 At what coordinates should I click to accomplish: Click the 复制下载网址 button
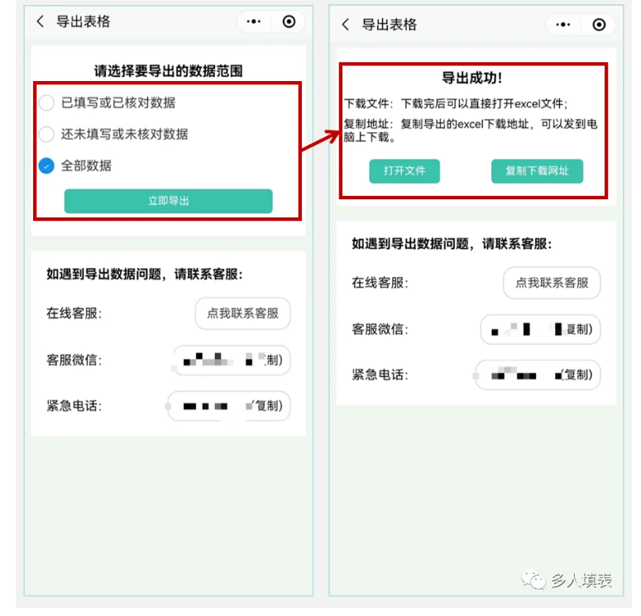[x=537, y=171]
